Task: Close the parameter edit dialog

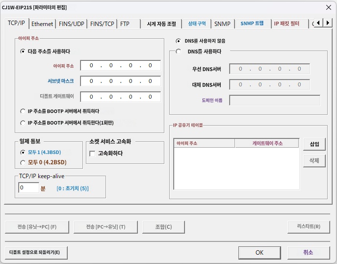Action: (328, 7)
